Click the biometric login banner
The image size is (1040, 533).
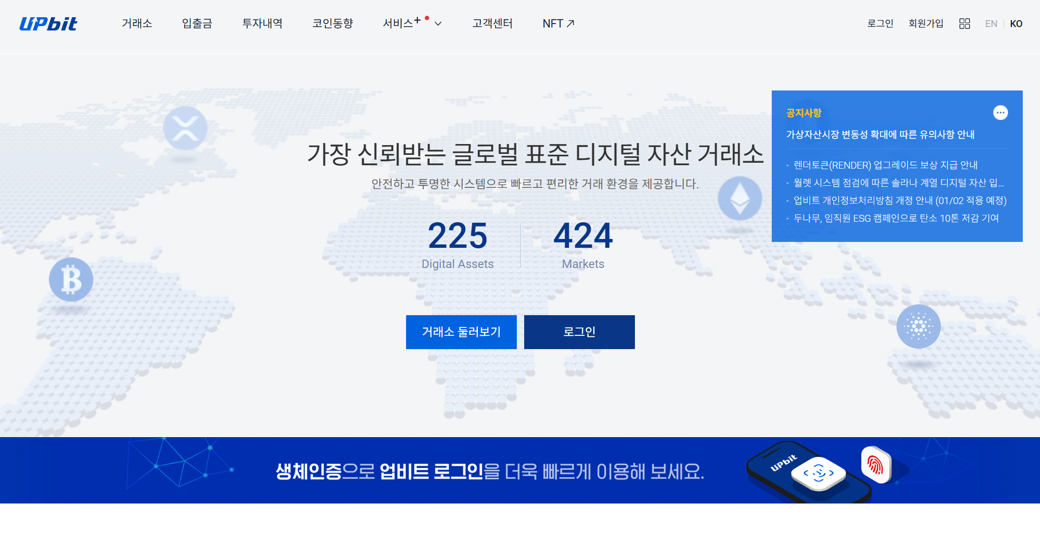pyautogui.click(x=490, y=471)
